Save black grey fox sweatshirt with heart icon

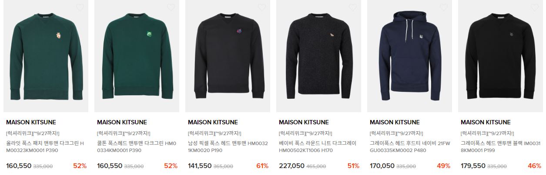535,7
